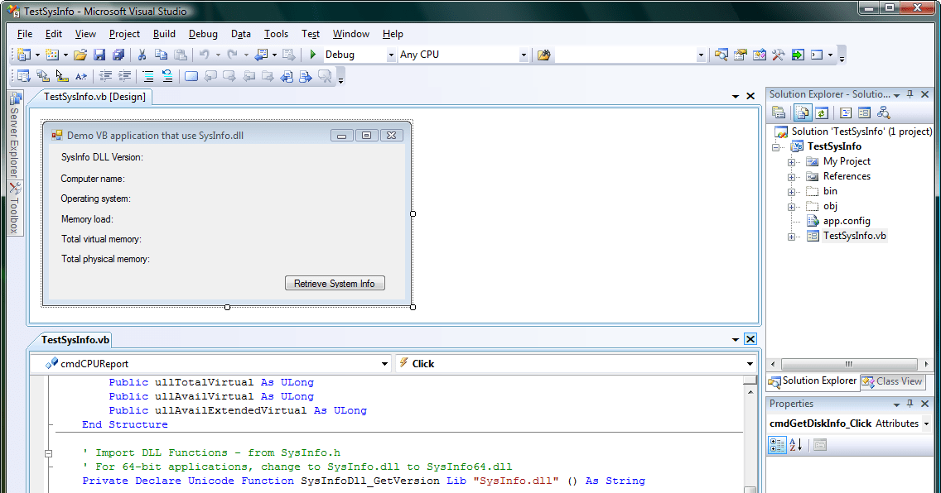Image resolution: width=941 pixels, height=493 pixels.
Task: Expand the References node
Action: 791,175
